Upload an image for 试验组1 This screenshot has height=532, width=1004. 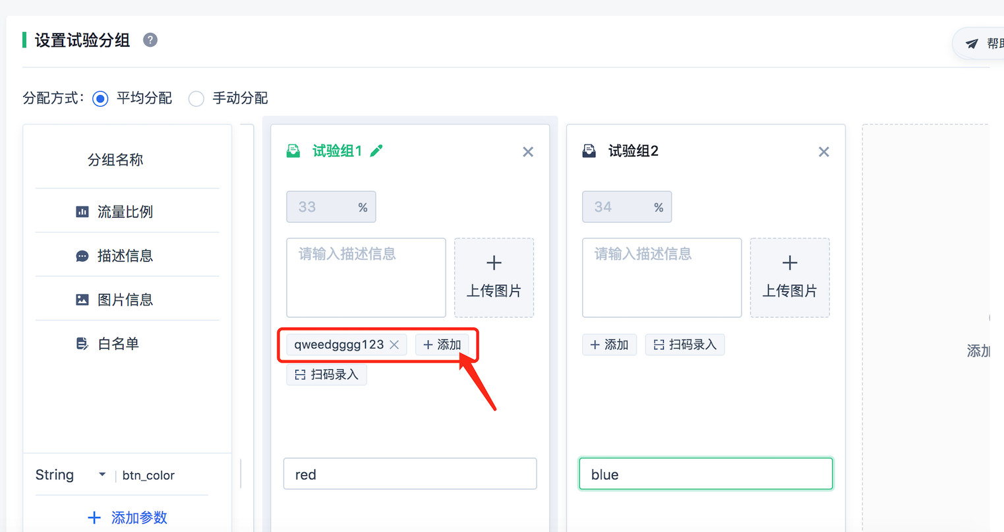tap(494, 278)
